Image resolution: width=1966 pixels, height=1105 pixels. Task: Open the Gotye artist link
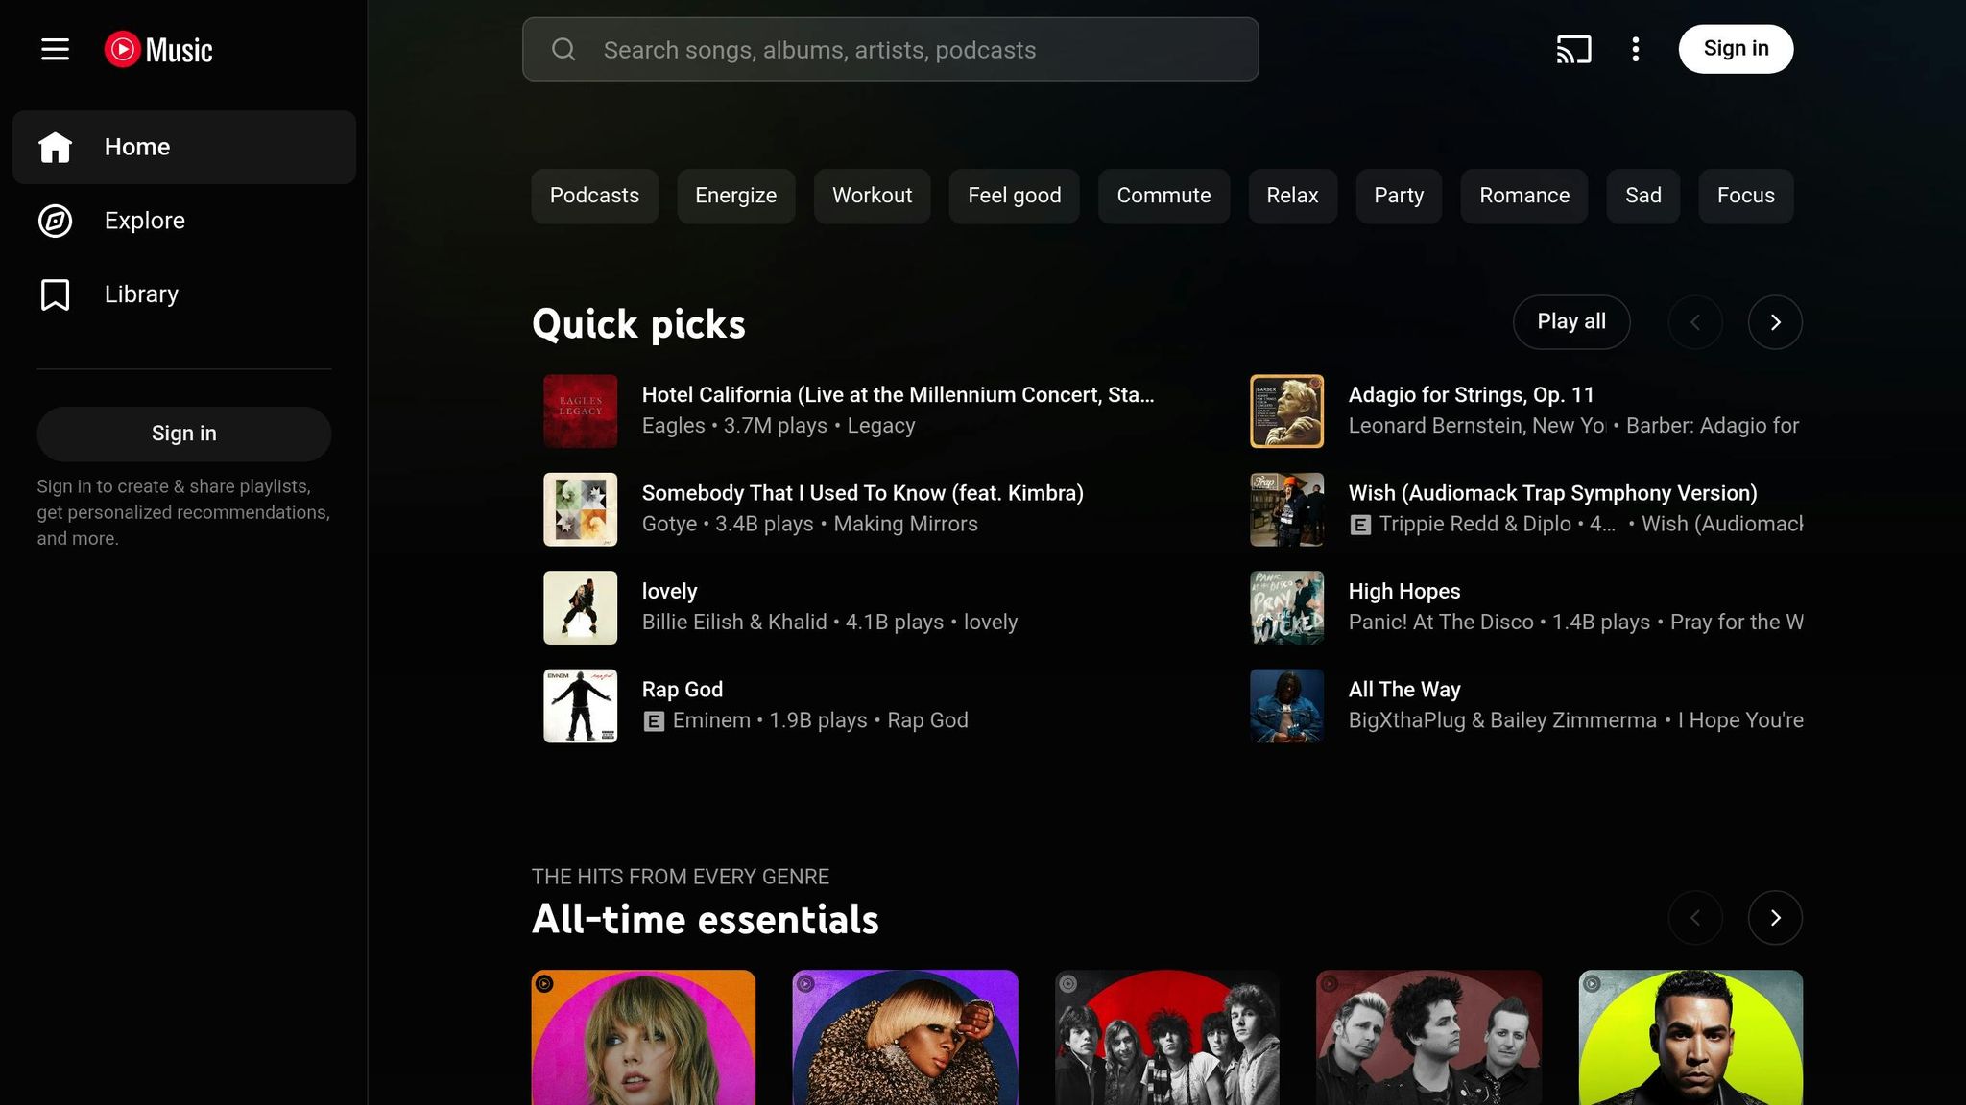(x=669, y=524)
